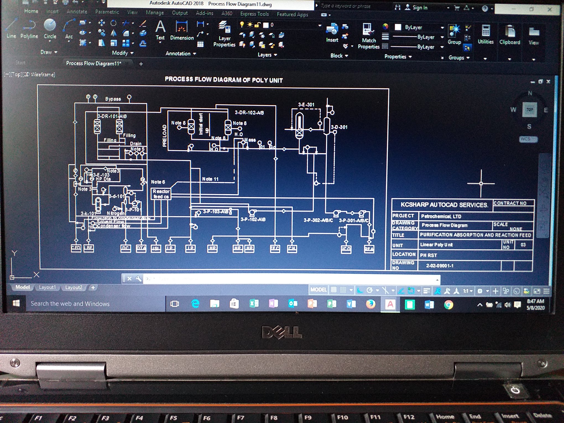Open the Express Tools ribbon tab
The height and width of the screenshot is (423, 564).
254,14
